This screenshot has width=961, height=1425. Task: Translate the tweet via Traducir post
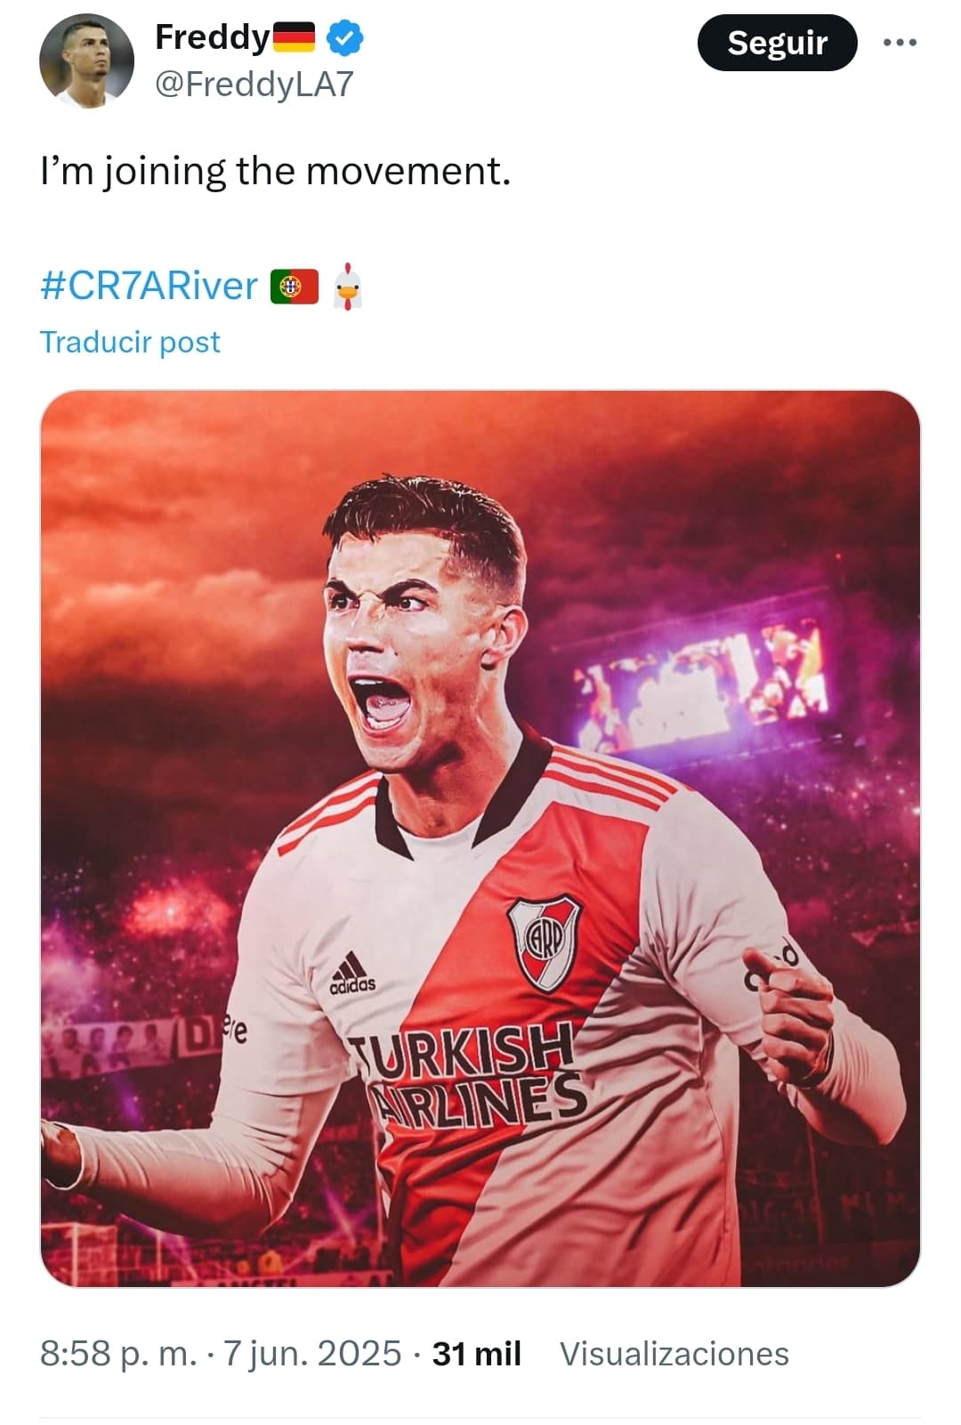click(x=130, y=342)
